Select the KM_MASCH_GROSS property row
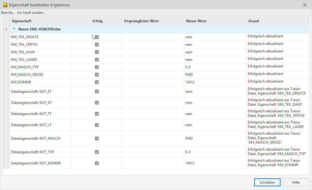The width and height of the screenshot is (312, 190). (x=27, y=75)
